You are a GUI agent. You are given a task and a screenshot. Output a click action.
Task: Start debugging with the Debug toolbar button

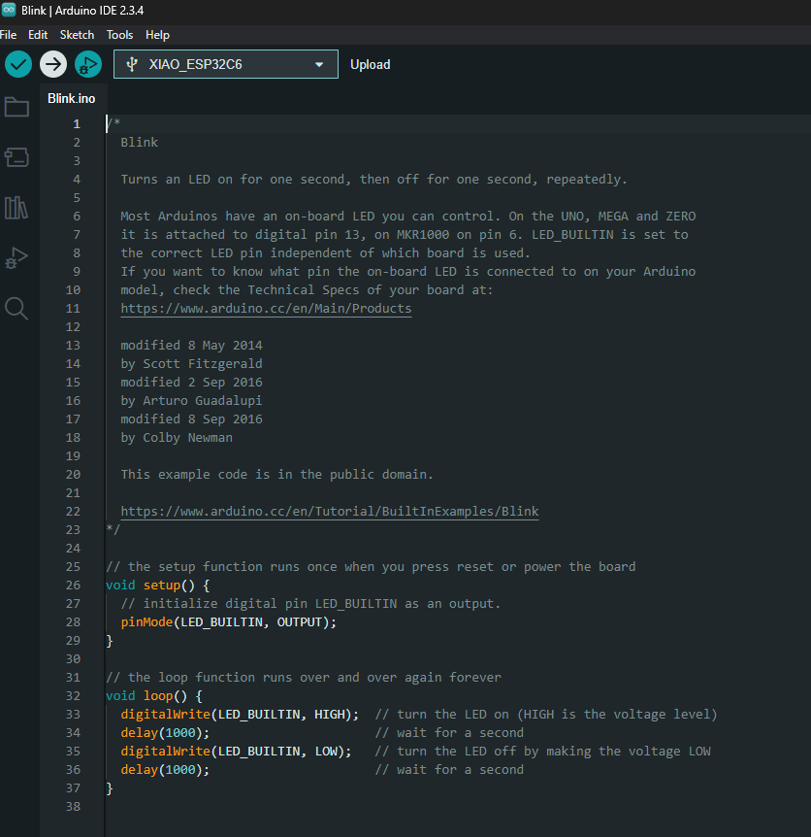click(88, 65)
